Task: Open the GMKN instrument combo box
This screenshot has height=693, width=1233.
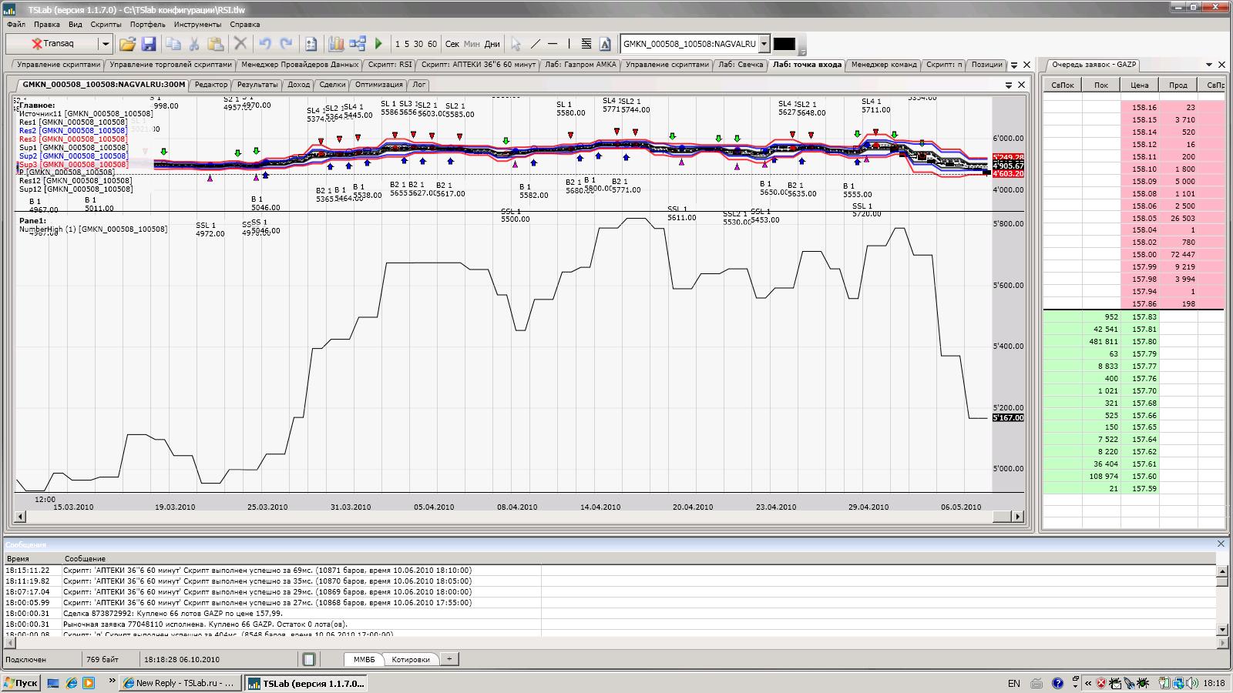Action: (764, 44)
